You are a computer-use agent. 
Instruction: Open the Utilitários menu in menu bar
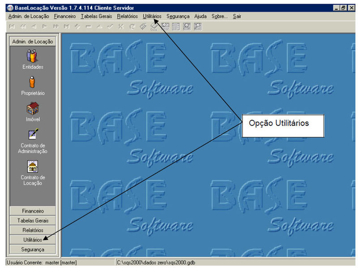click(x=152, y=16)
